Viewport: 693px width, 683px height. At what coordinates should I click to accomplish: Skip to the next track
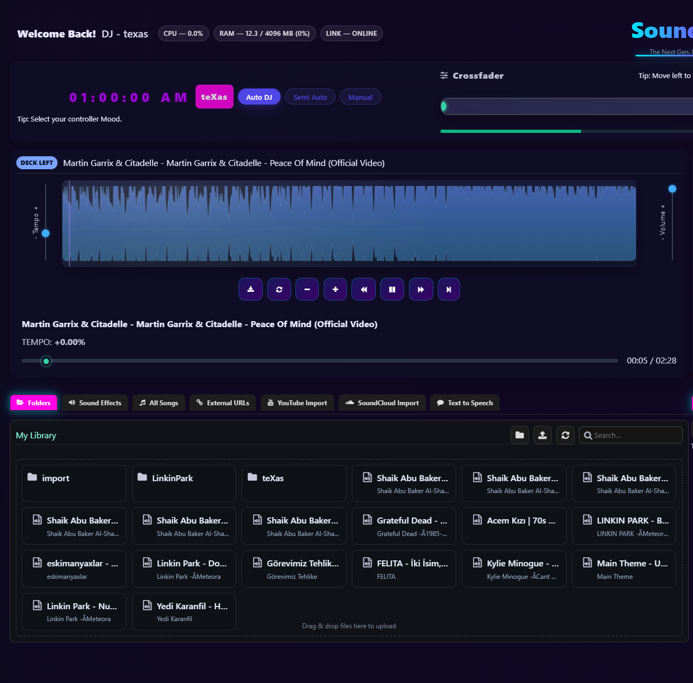click(x=449, y=289)
